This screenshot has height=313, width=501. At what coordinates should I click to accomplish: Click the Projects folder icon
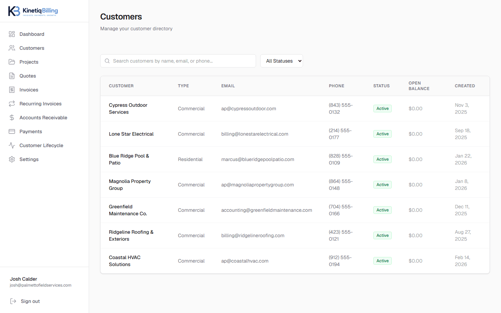12,62
